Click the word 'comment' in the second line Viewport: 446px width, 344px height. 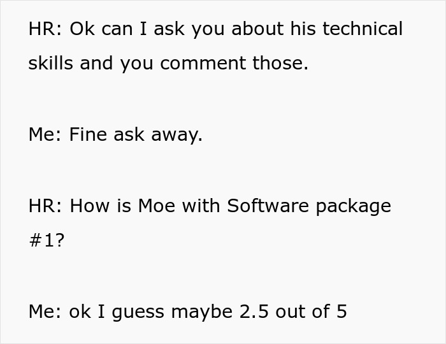point(203,63)
